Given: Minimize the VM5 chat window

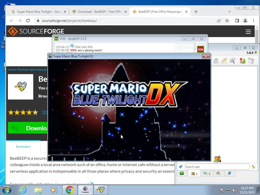Looking at the screenshot, I should (x=185, y=39).
